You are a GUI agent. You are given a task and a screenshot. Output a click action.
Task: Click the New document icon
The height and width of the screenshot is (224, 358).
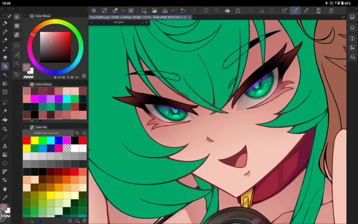pyautogui.click(x=144, y=11)
